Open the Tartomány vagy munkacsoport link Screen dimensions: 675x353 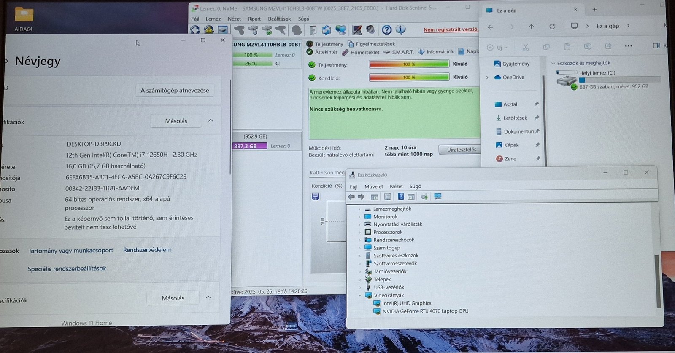(x=71, y=251)
